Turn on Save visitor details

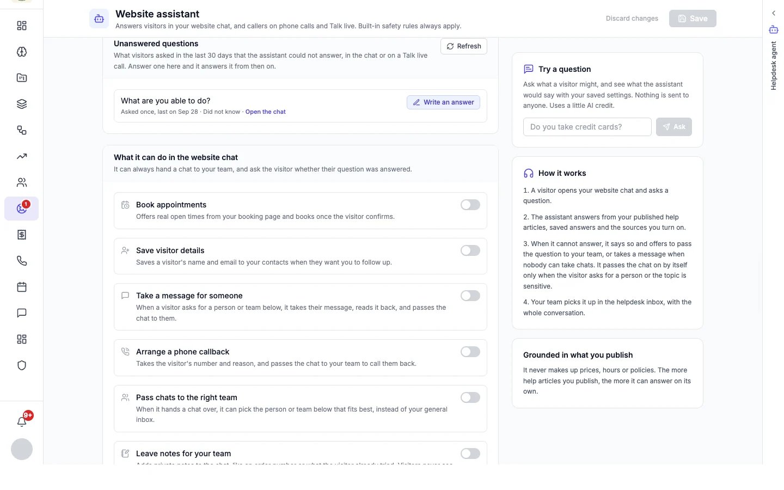tap(470, 250)
